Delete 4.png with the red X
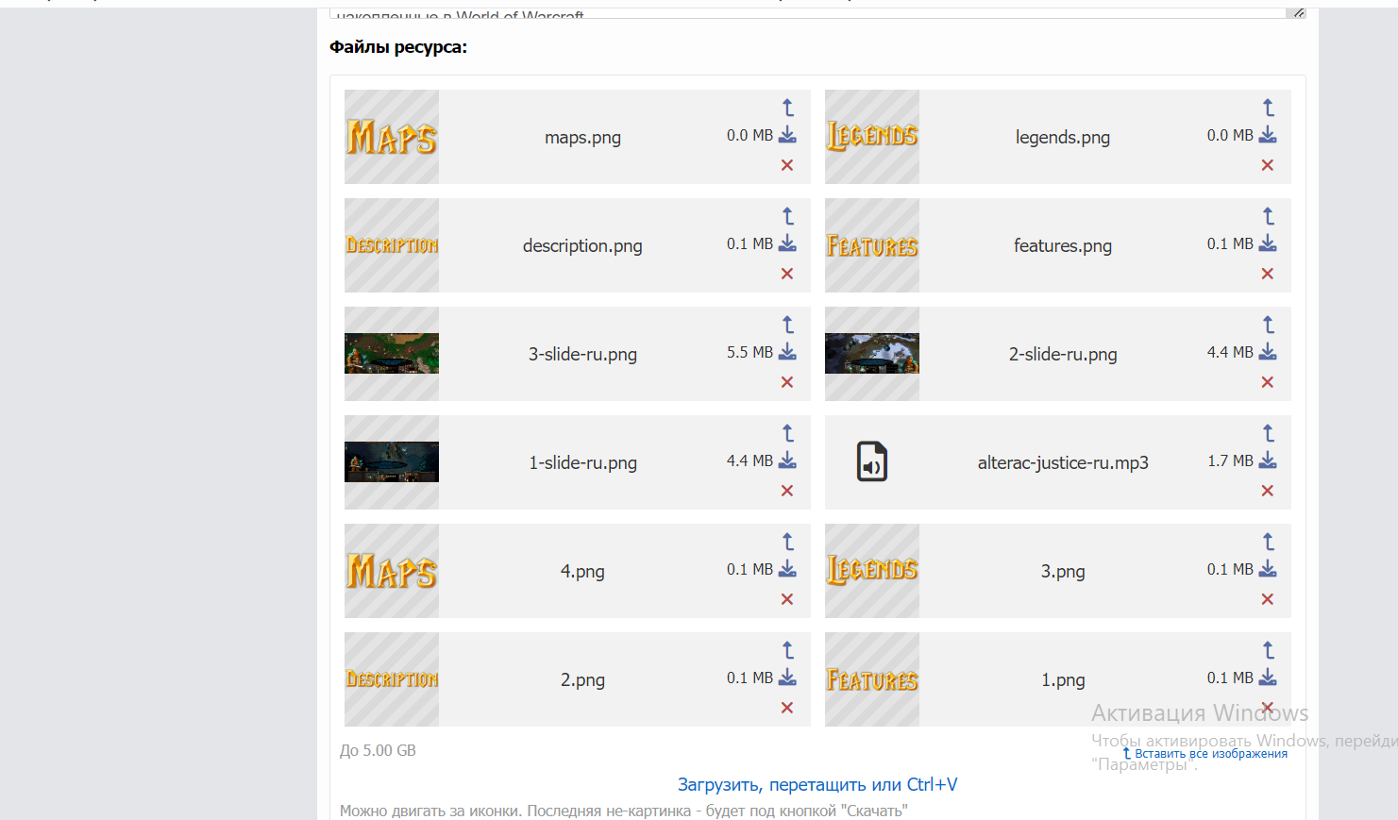This screenshot has width=1398, height=820. click(787, 599)
